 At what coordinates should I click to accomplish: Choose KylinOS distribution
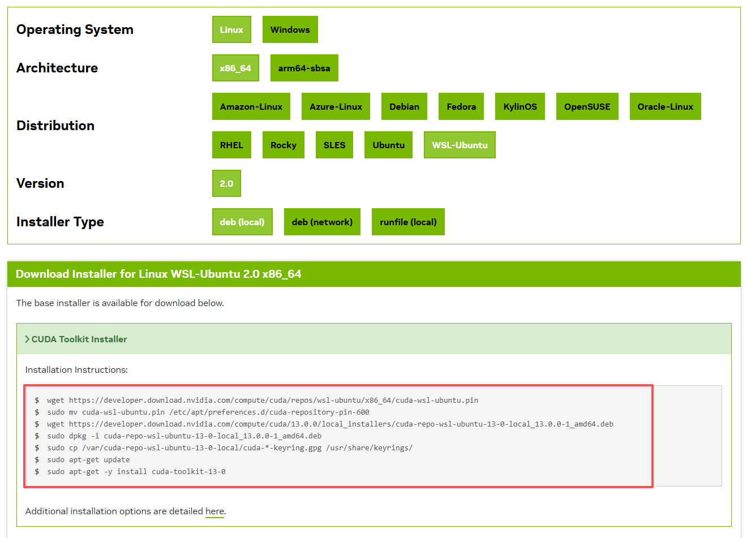(520, 106)
